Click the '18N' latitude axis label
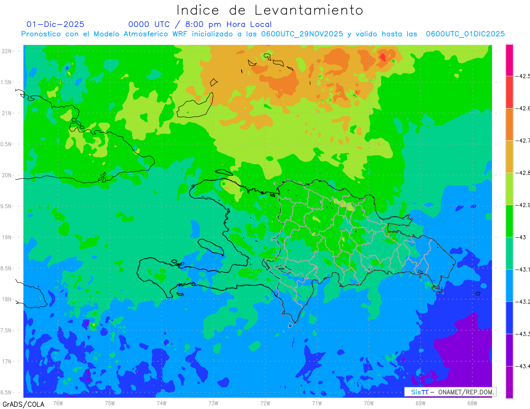The image size is (530, 409). [8, 300]
